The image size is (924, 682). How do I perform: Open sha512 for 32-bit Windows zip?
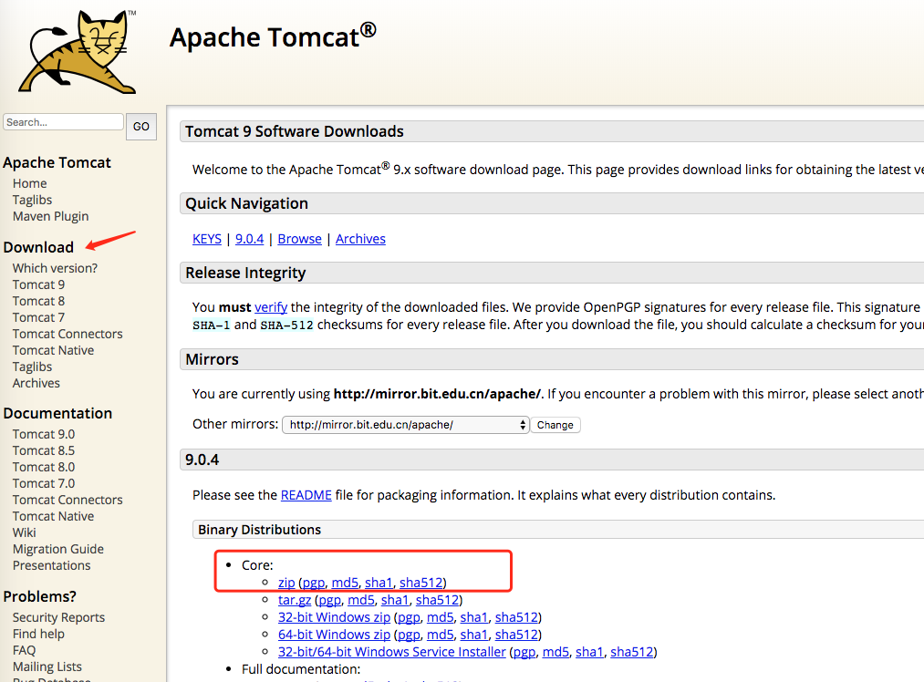(x=516, y=617)
